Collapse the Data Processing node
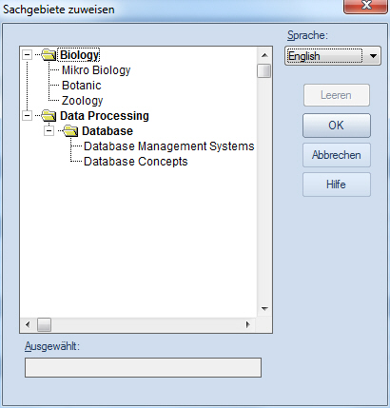390x408 pixels. point(28,115)
